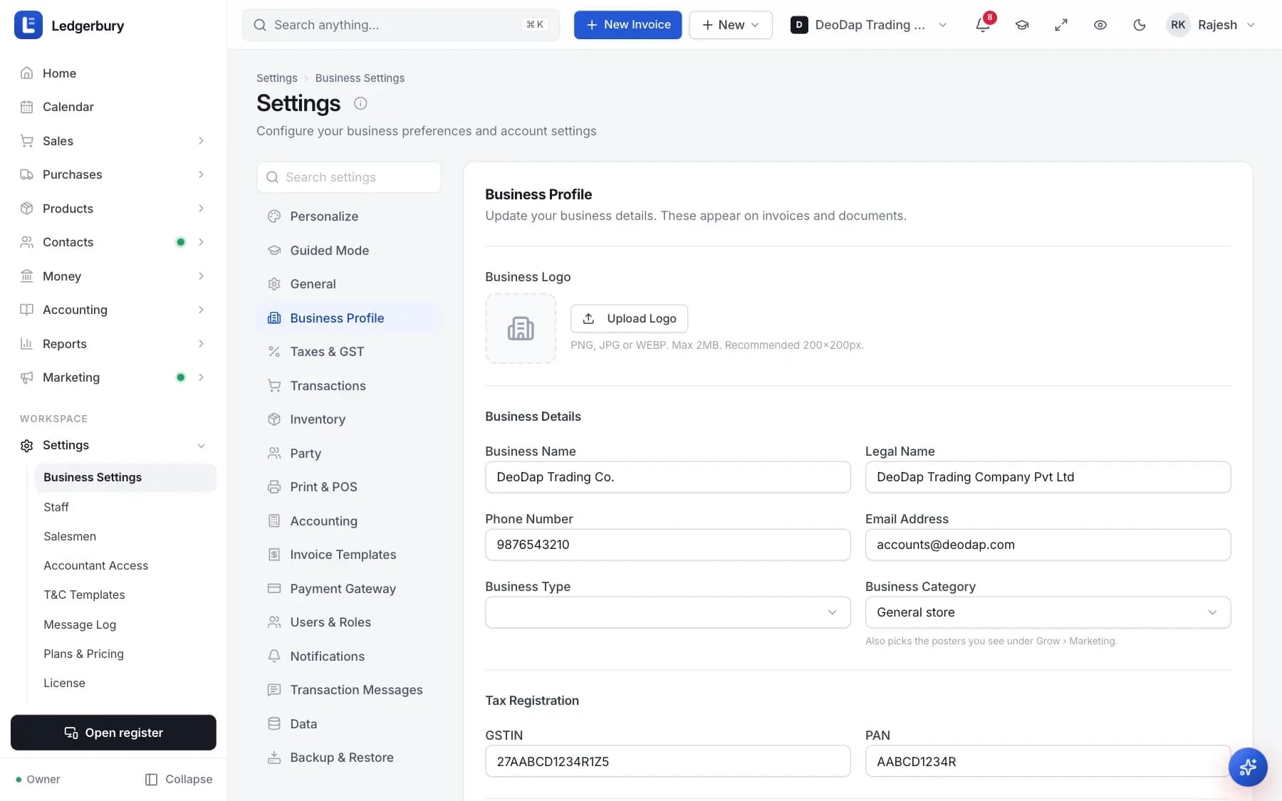The height and width of the screenshot is (801, 1282).
Task: Open Data settings section
Action: [349, 724]
